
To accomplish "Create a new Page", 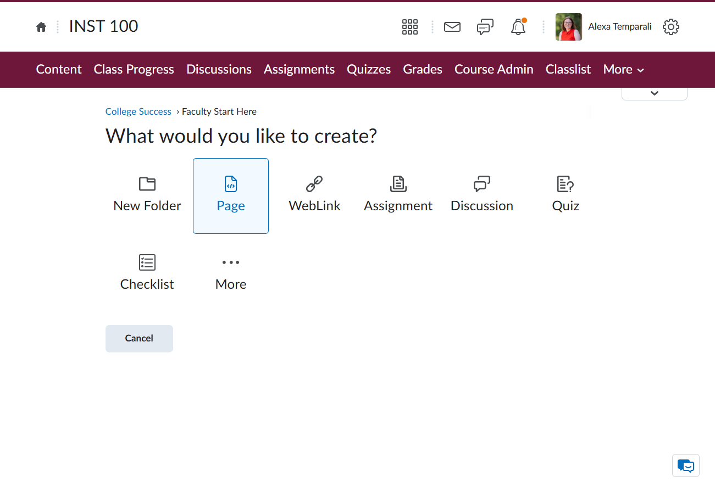I will point(231,196).
